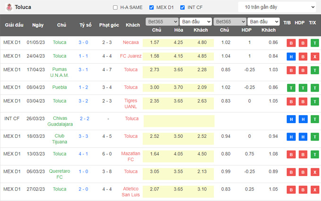This screenshot has height=201, width=321.
Task: Expand the Bet365 dropdown above the Hòa column
Action: click(162, 22)
